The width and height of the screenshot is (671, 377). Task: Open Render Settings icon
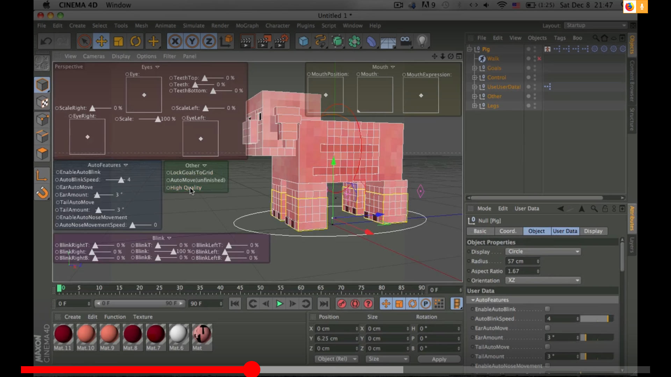coord(281,41)
